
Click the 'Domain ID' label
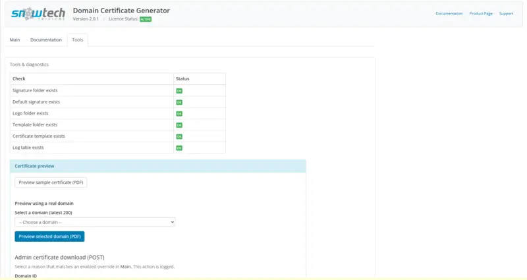tap(26, 276)
